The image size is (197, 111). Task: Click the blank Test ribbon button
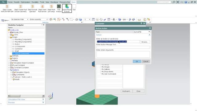point(74,7)
